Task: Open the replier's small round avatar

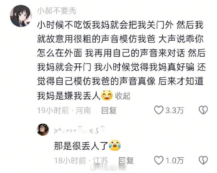Action: pyautogui.click(x=43, y=130)
